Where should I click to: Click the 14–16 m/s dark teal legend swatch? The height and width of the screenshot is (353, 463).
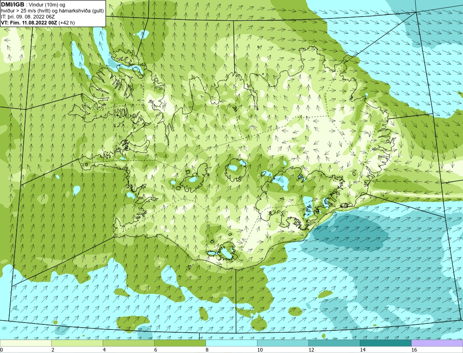point(386,343)
